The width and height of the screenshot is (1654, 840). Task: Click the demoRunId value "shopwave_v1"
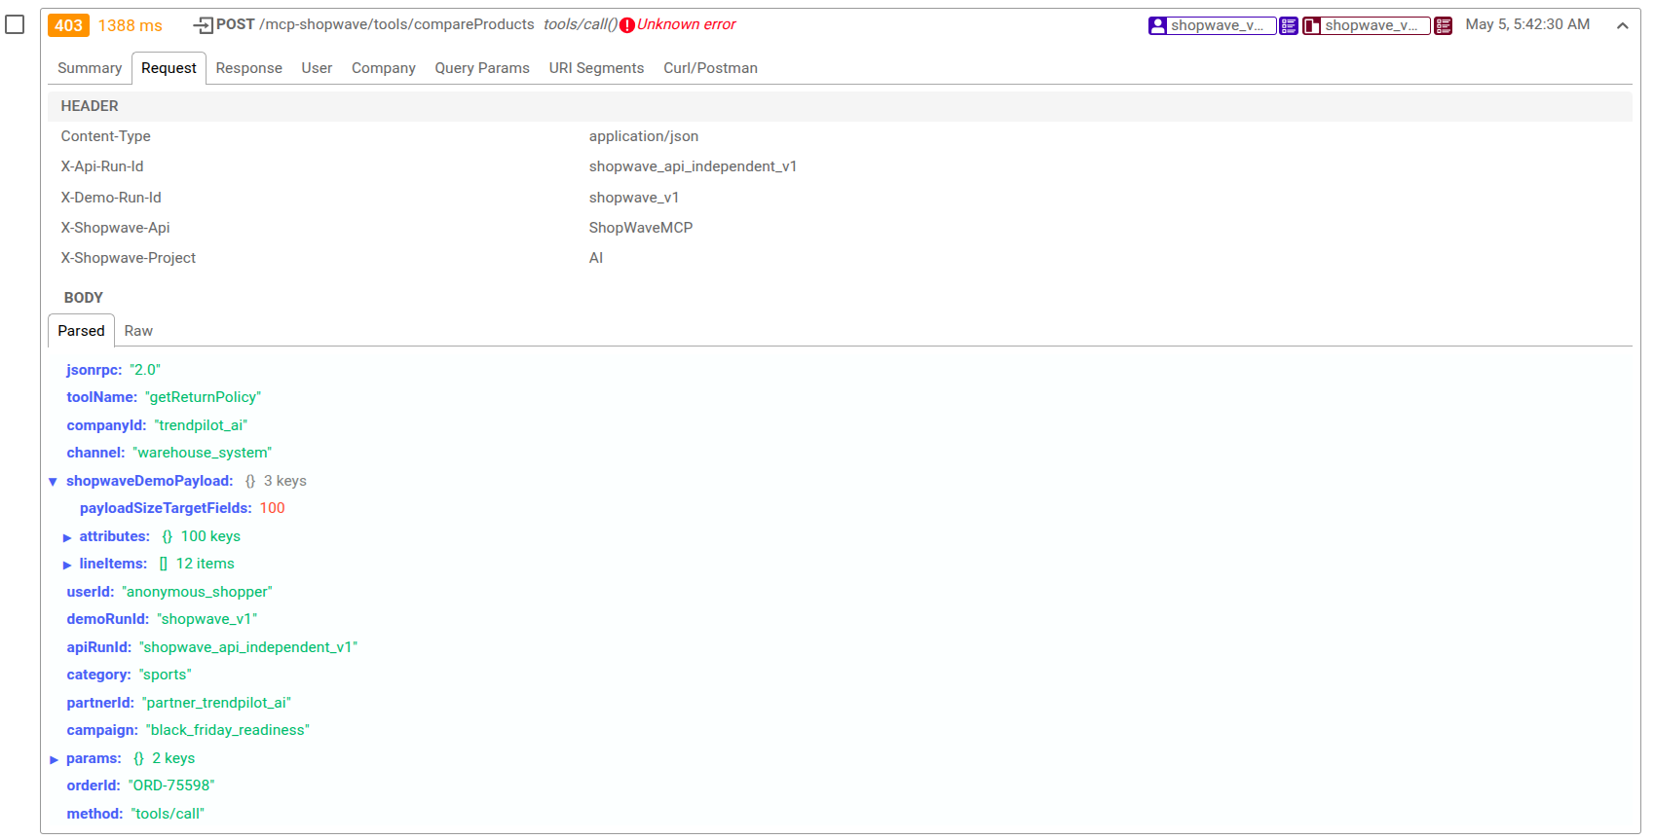click(x=207, y=619)
